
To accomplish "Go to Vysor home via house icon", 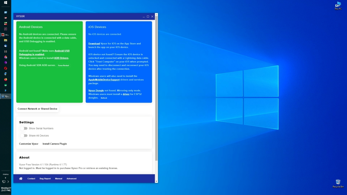I will [x=21, y=178].
